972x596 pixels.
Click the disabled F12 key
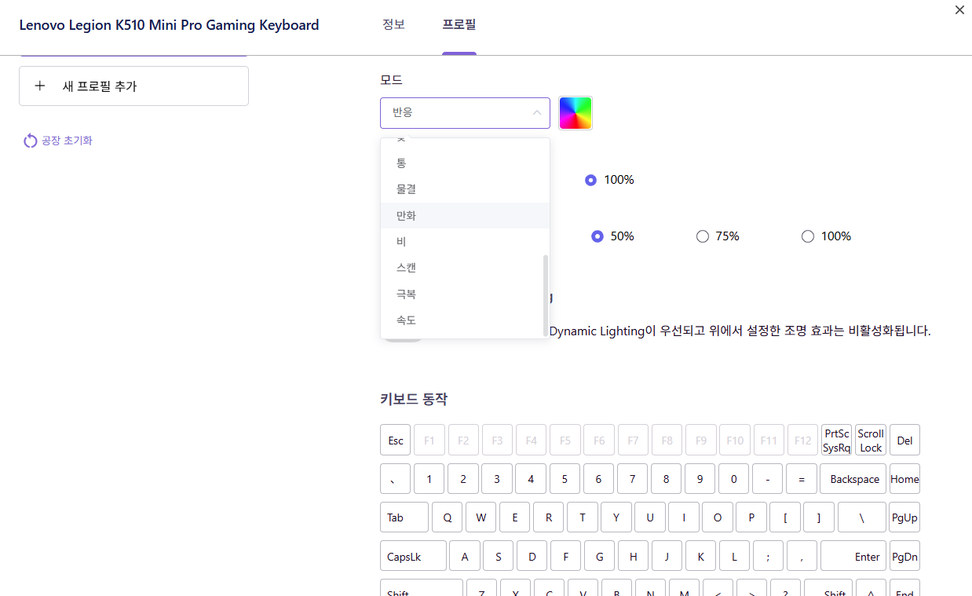(802, 441)
